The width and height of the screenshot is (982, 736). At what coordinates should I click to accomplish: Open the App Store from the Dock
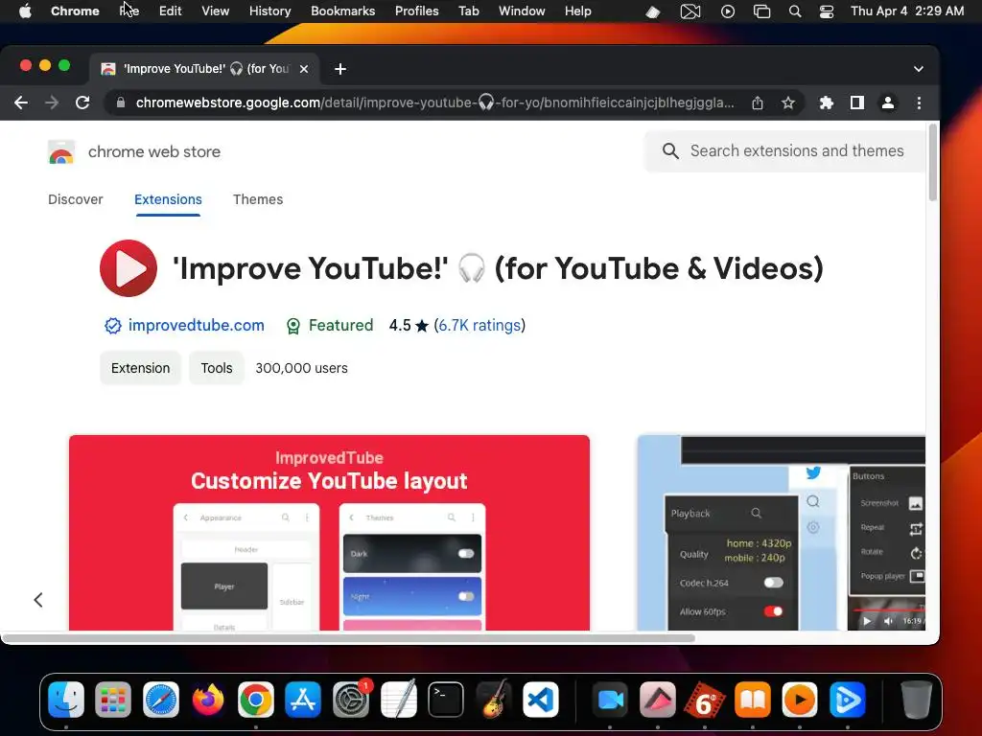303,700
